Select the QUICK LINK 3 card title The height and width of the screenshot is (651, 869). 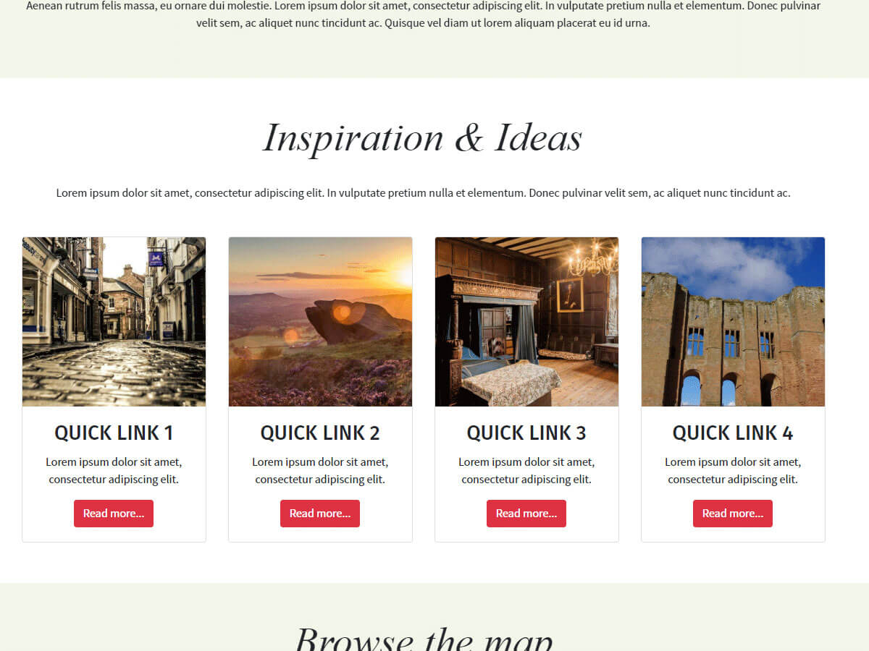[x=526, y=433]
